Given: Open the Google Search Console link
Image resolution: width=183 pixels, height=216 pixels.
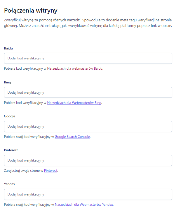Looking at the screenshot, I should (x=72, y=137).
